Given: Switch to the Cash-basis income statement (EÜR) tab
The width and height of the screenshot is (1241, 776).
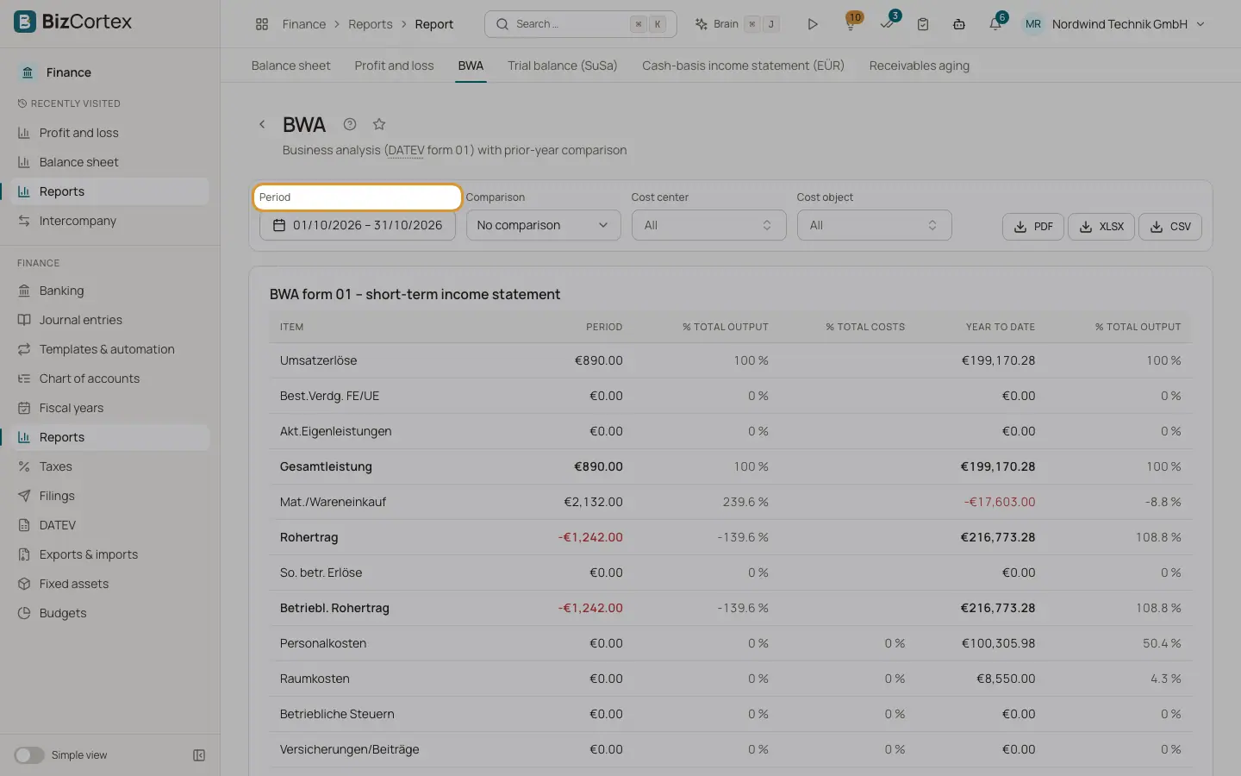Looking at the screenshot, I should pyautogui.click(x=743, y=66).
